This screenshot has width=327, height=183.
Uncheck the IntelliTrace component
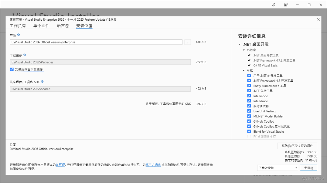point(249,101)
